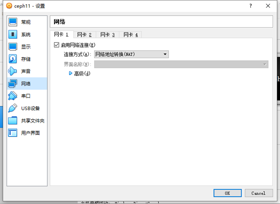This screenshot has width=280, height=204.
Task: Switch to the 网卡 3 tab
Action: pos(108,35)
